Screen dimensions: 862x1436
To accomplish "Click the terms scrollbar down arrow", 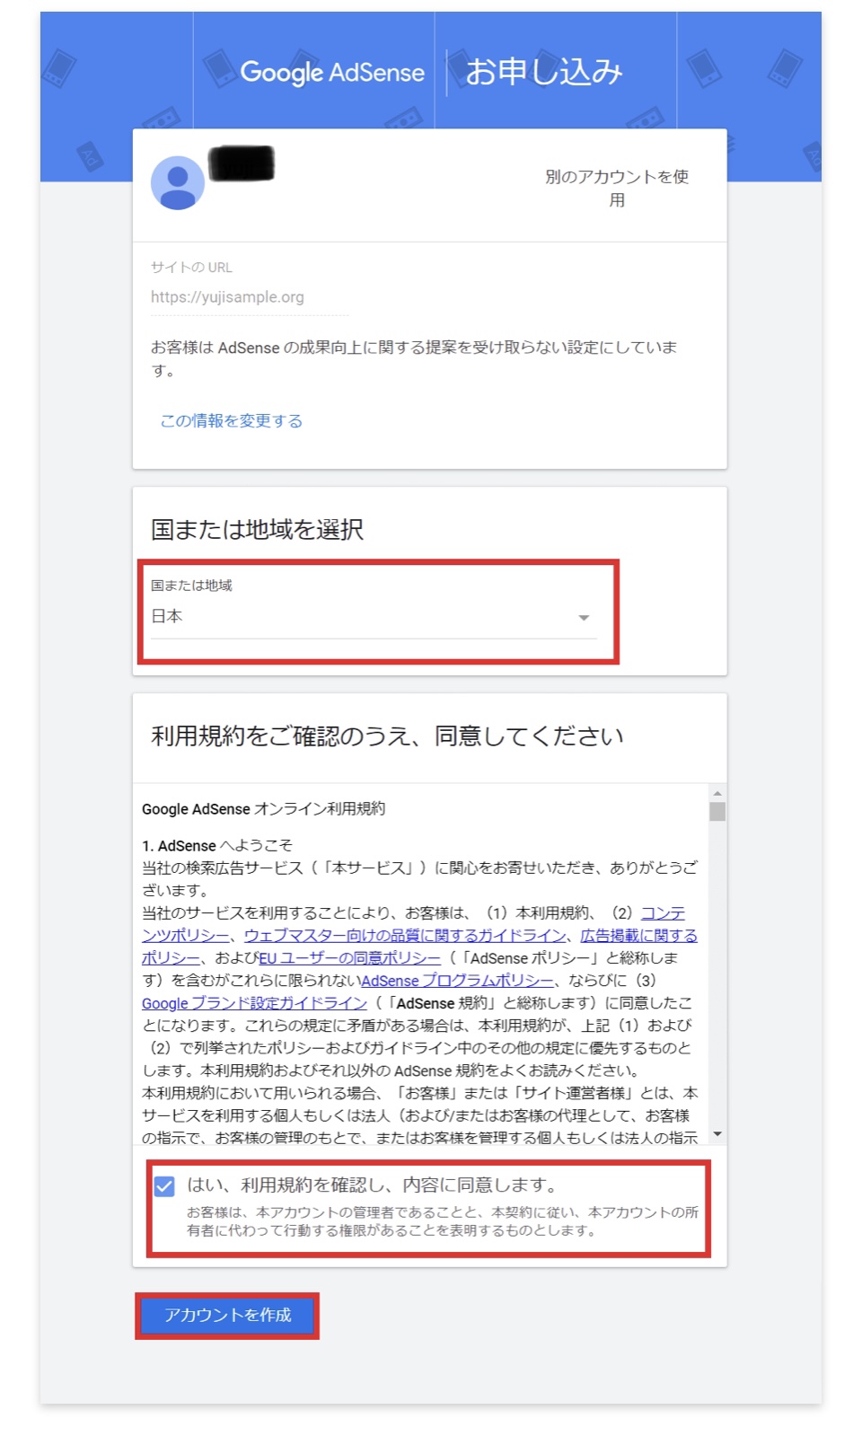I will click(717, 1135).
